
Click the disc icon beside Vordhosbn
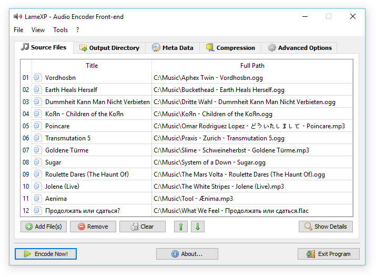pyautogui.click(x=37, y=77)
